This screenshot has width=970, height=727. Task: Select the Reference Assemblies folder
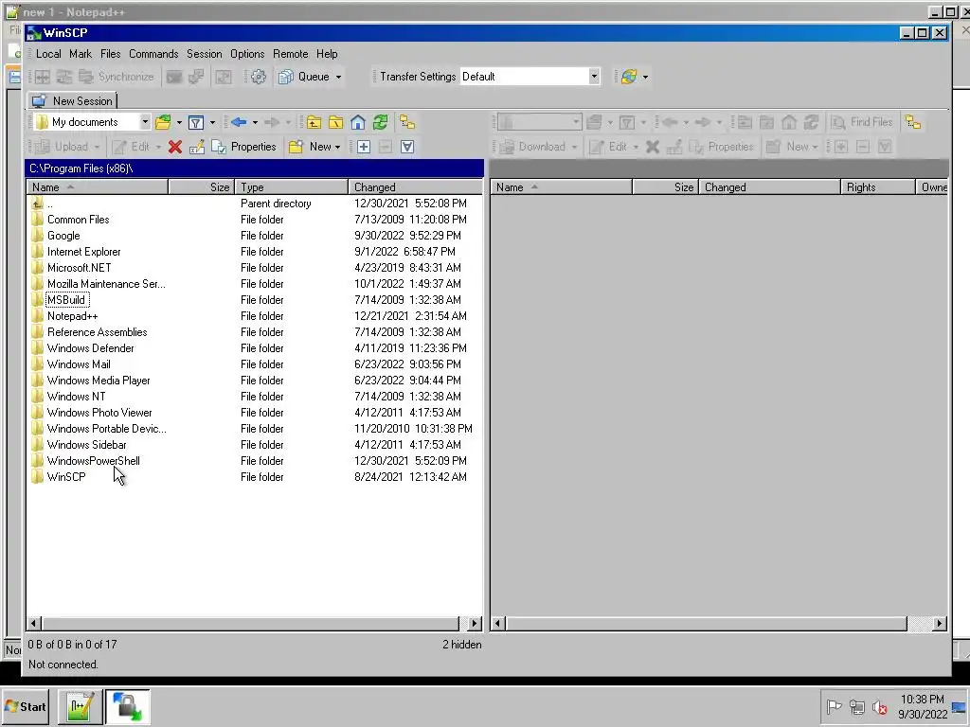tap(254, 332)
